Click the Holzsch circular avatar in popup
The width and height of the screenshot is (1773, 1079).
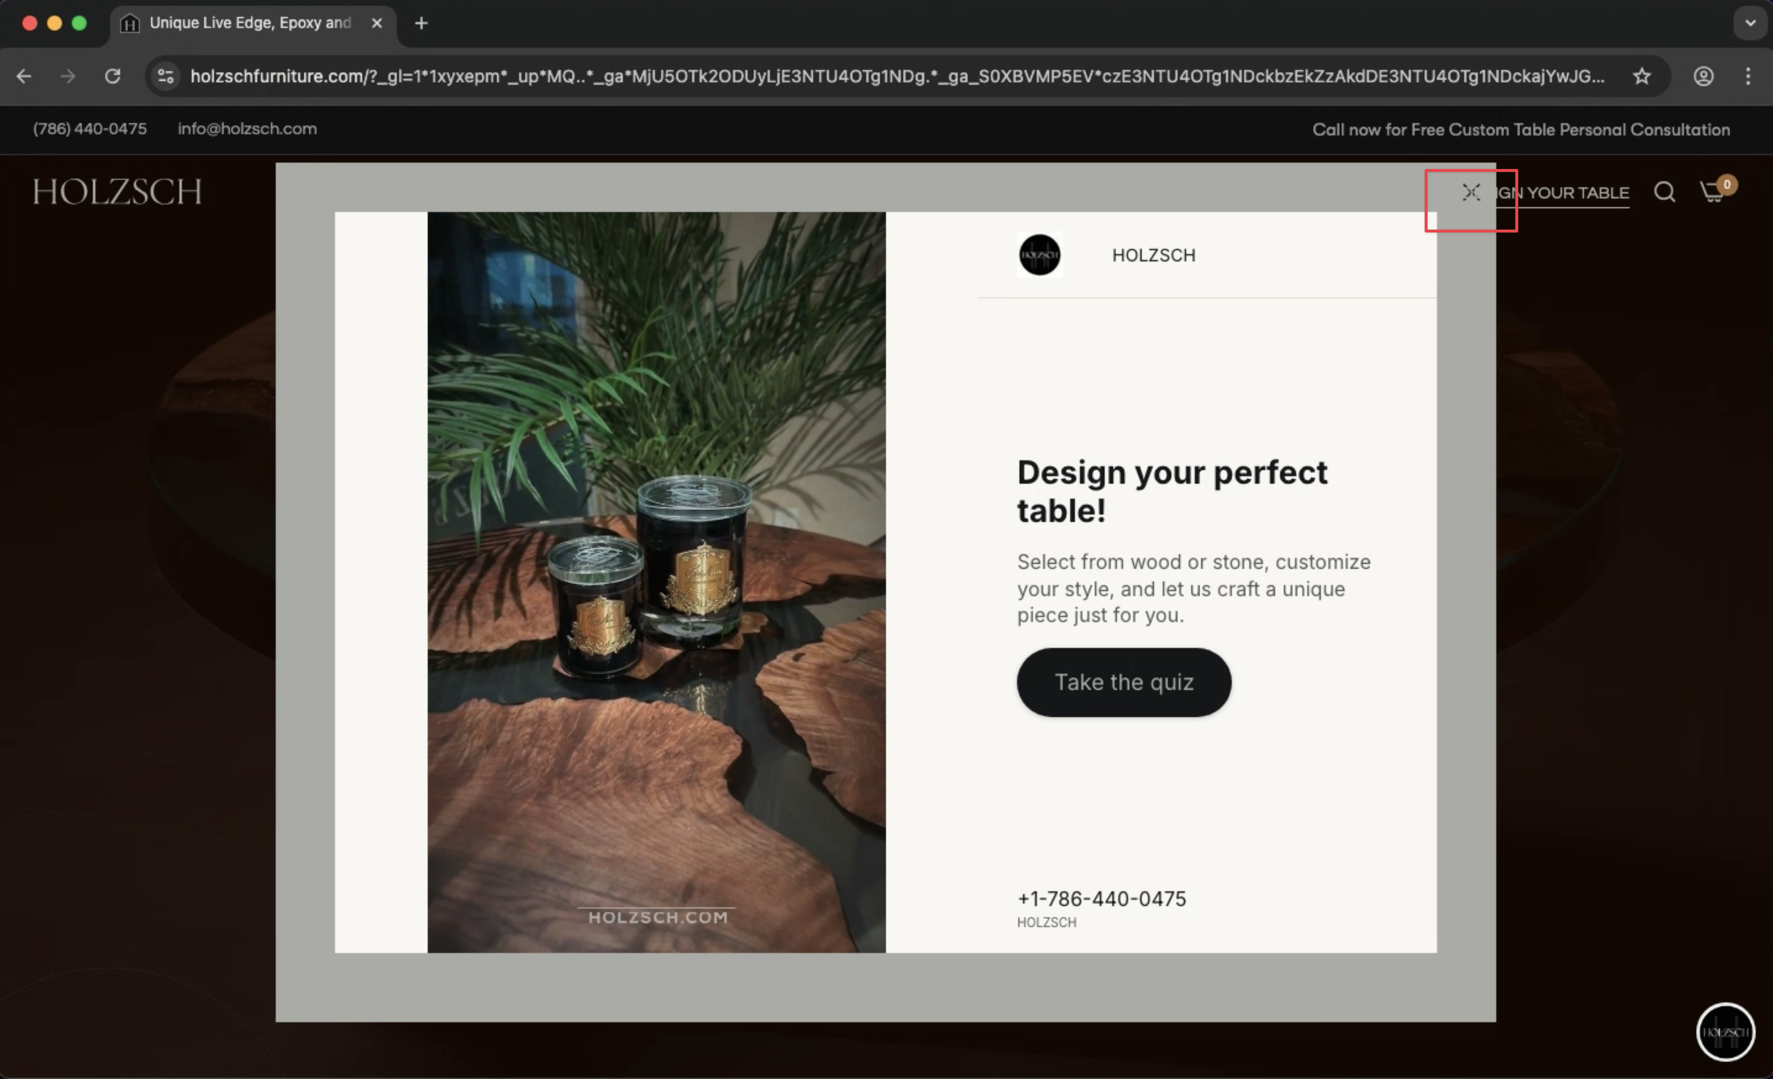tap(1039, 255)
